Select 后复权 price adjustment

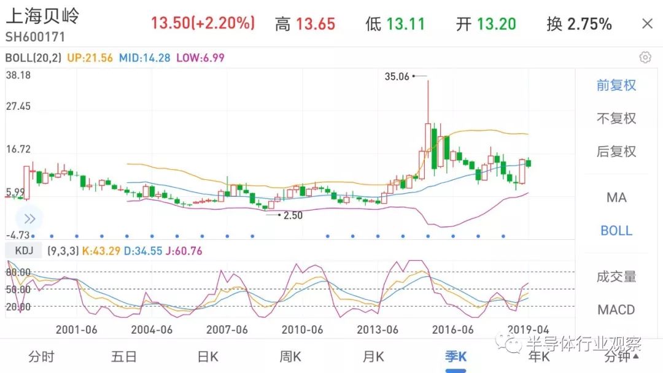tap(616, 152)
